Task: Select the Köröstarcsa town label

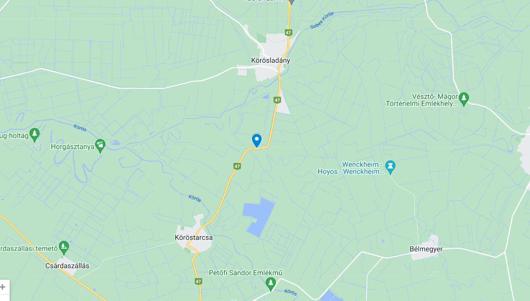Action: (x=194, y=238)
